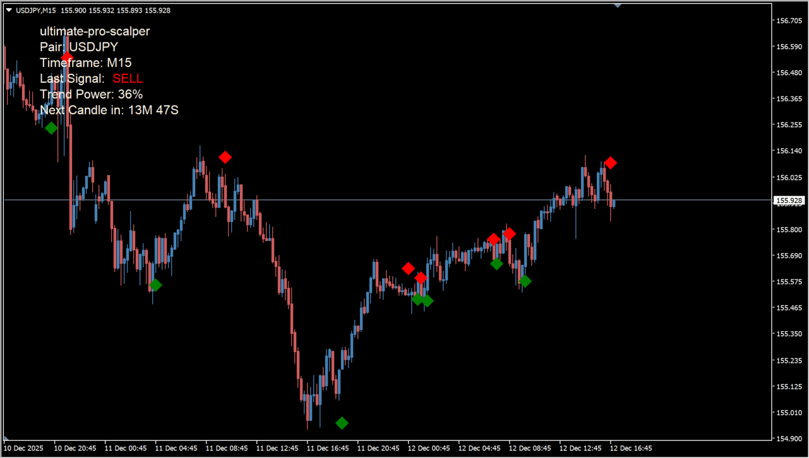
Task: Select green buy diamond below Next Candle text
Action: pos(51,128)
